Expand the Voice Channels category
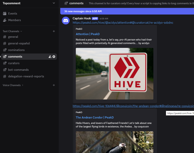194x153 pixels. [x=13, y=85]
